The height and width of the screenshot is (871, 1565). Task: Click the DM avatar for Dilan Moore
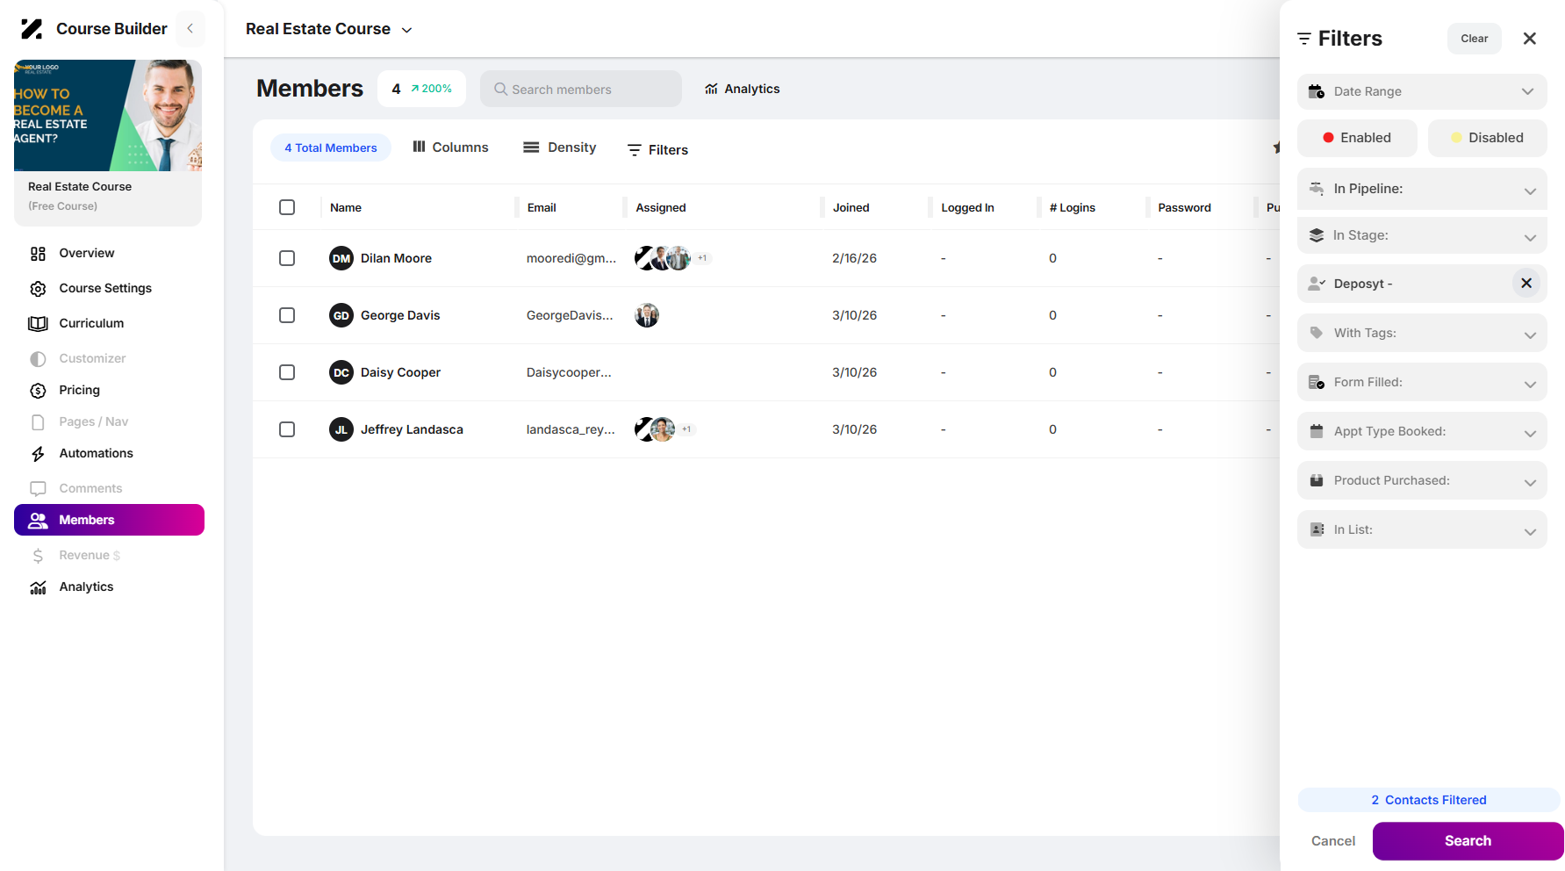tap(341, 258)
